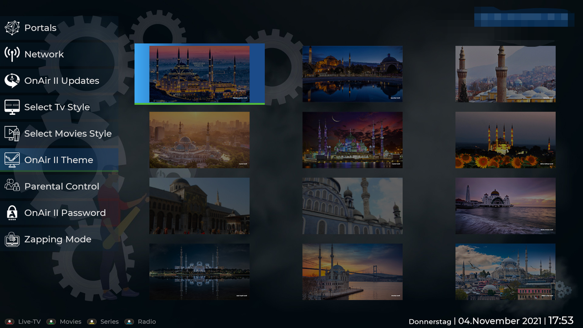Open the OnAir II Theme menu entry
This screenshot has height=328, width=583.
(59, 160)
